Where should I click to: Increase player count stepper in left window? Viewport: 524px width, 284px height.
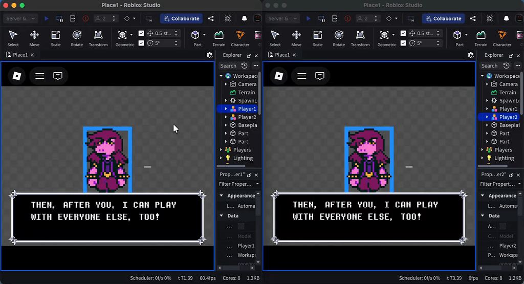[x=114, y=17]
